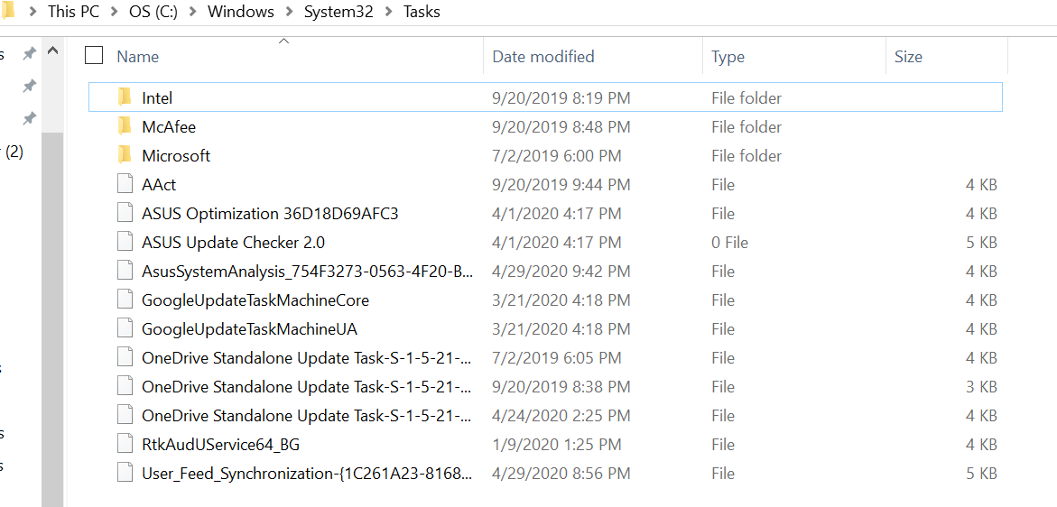Expand the chevron after System32 breadcrumb
The height and width of the screenshot is (507, 1057).
click(388, 12)
